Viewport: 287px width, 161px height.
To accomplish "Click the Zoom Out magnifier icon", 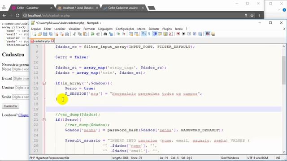I will pos(124,34).
